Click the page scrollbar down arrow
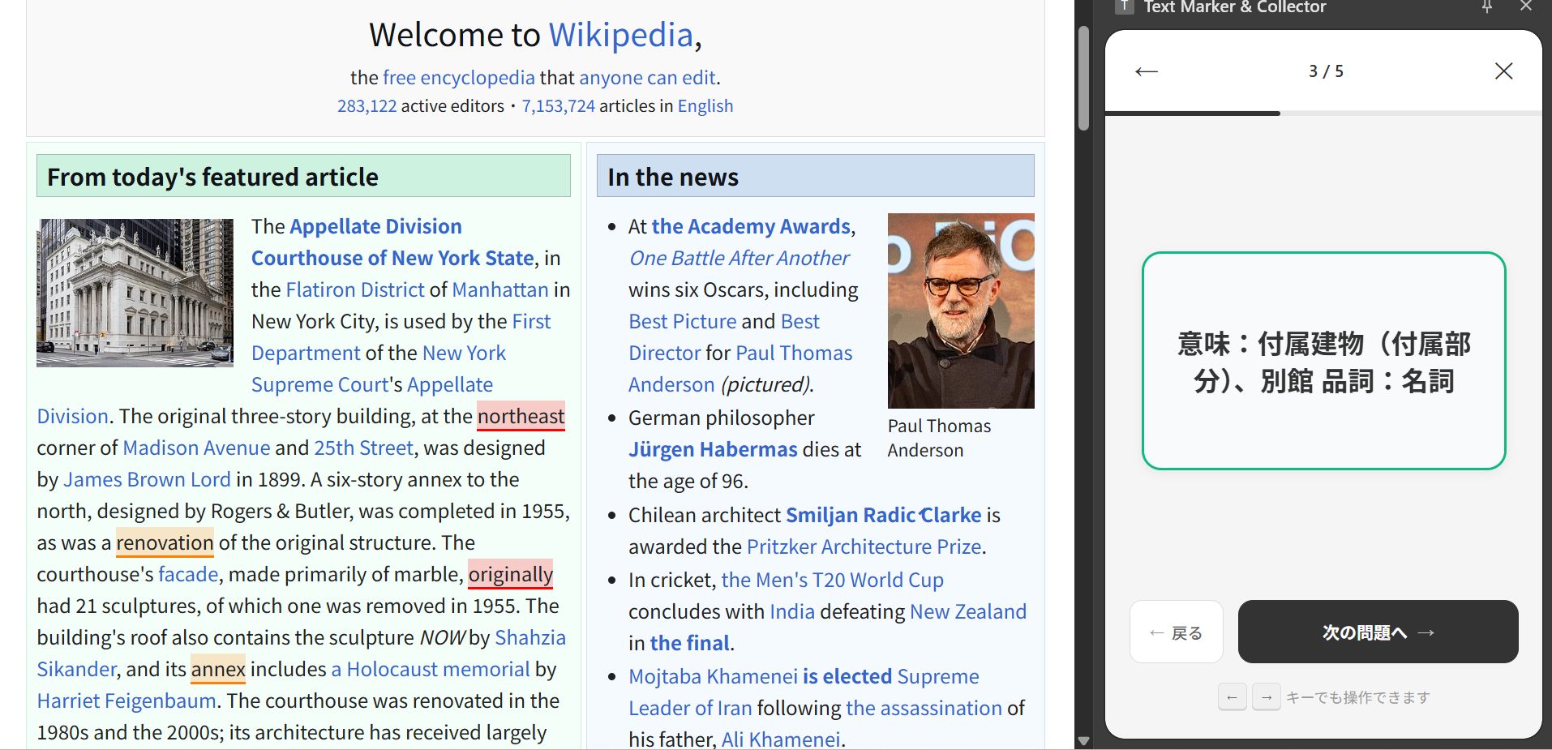The image size is (1552, 750). point(1083,740)
